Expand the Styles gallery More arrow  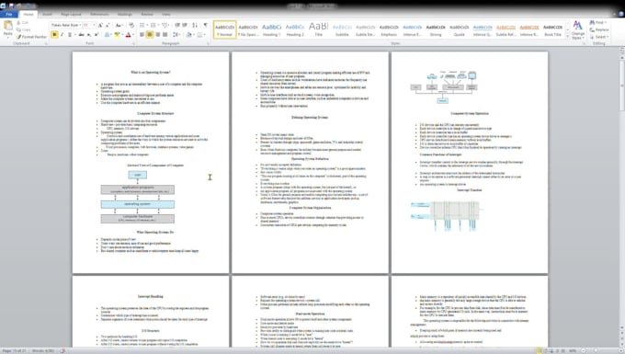tap(568, 37)
